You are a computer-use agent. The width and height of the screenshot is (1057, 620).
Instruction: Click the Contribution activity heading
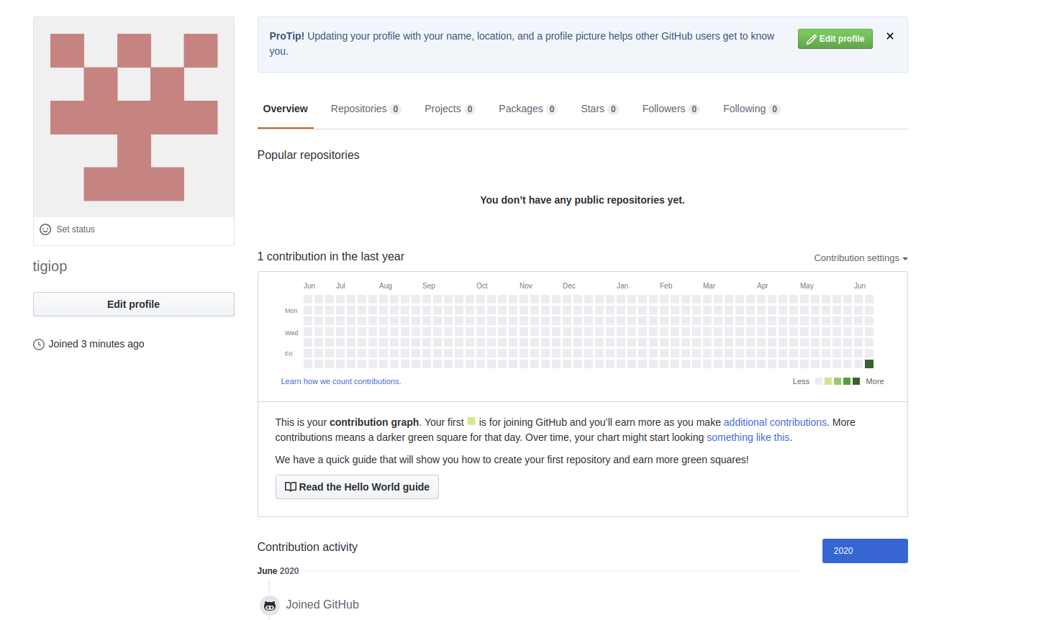click(x=307, y=547)
